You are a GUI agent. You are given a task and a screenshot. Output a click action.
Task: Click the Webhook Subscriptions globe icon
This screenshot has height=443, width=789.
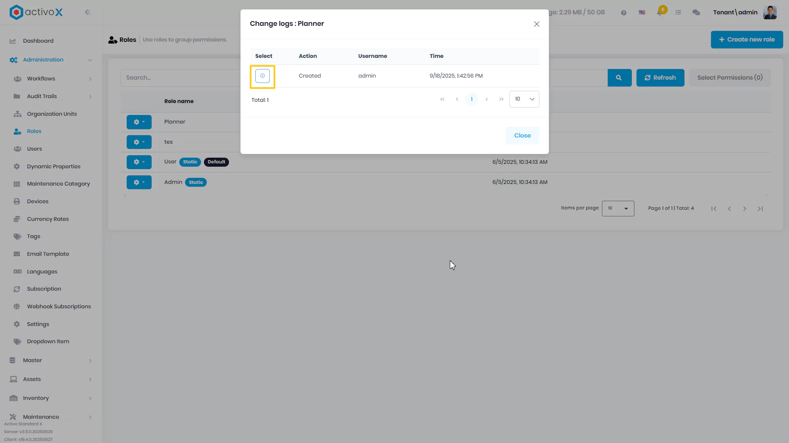coord(17,307)
